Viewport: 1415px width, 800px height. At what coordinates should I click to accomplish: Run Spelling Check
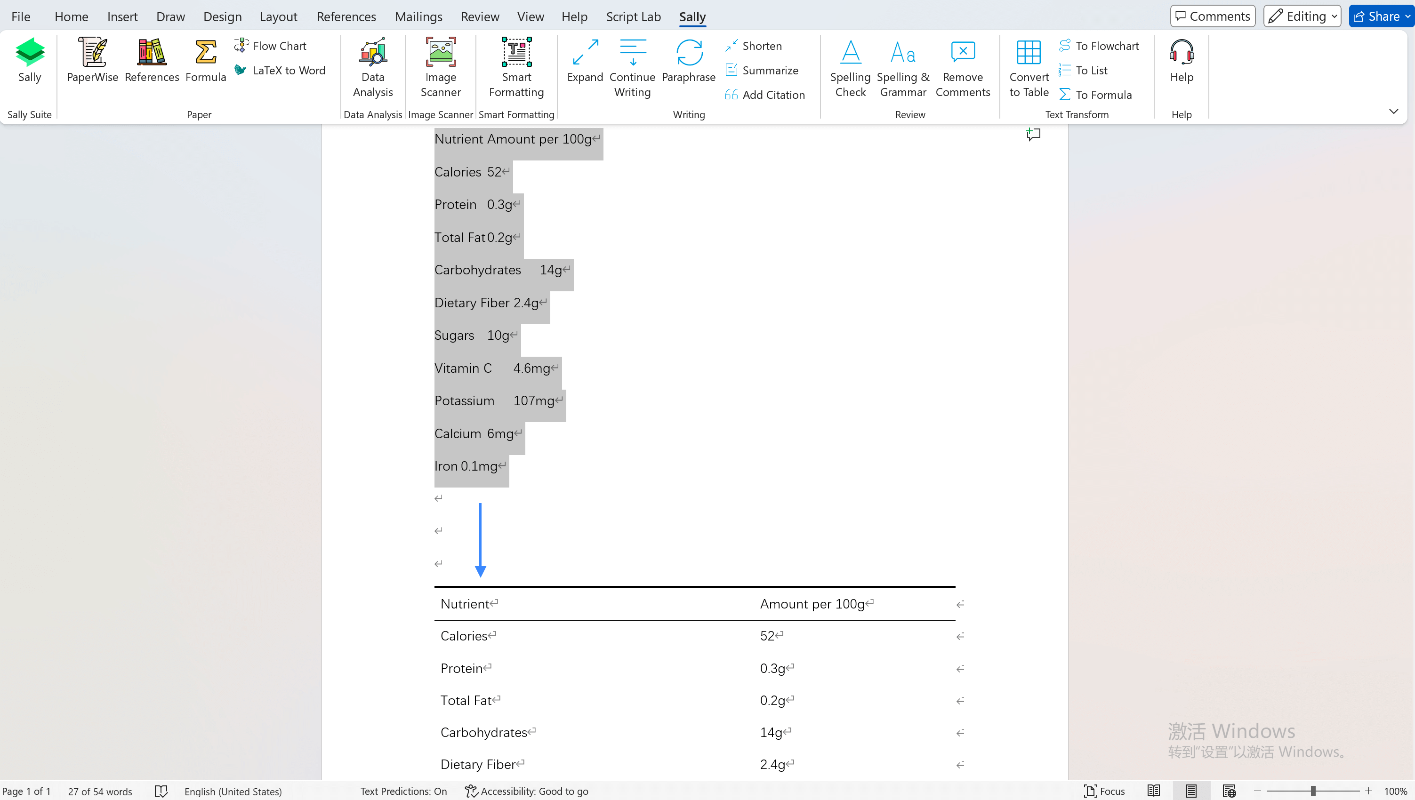pyautogui.click(x=850, y=68)
